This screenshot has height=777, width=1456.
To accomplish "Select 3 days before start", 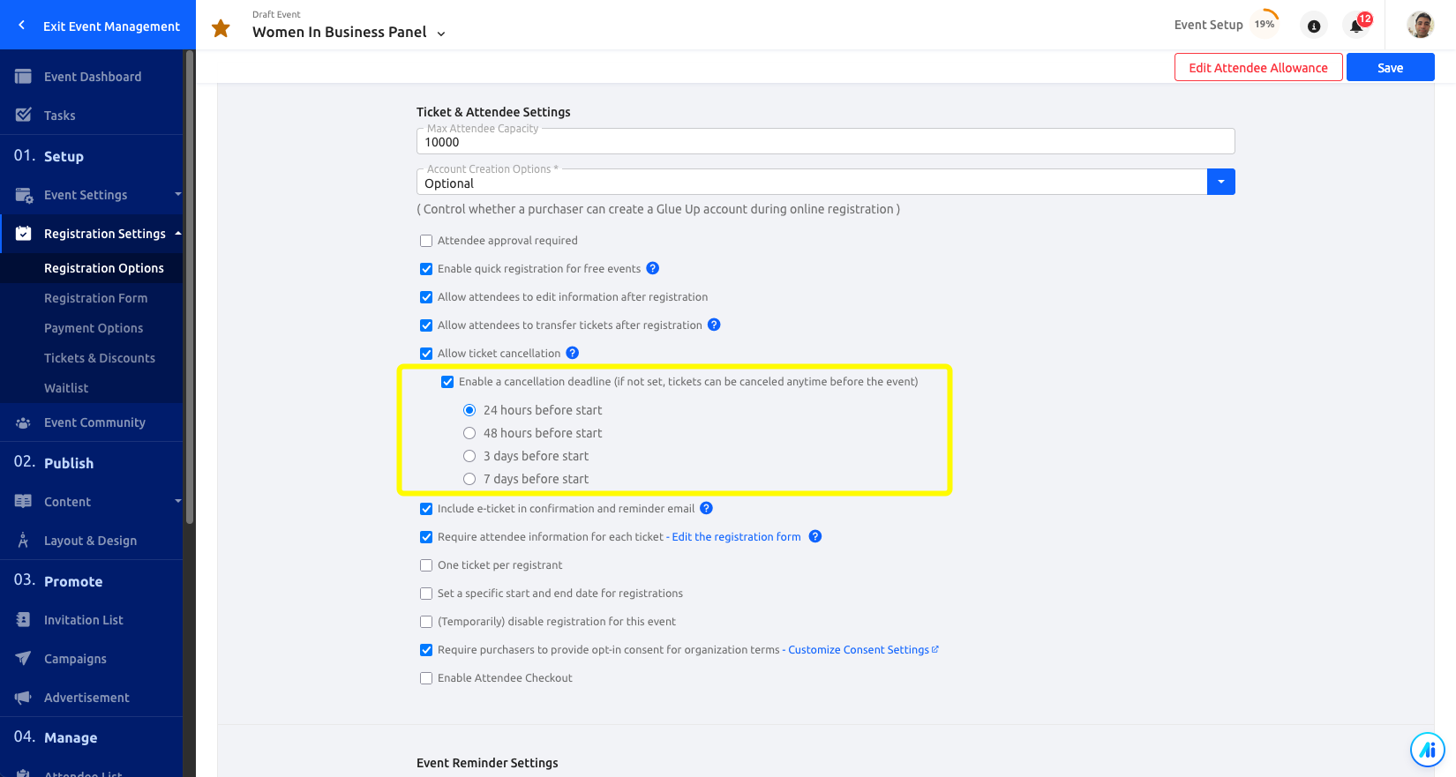I will pyautogui.click(x=469, y=456).
